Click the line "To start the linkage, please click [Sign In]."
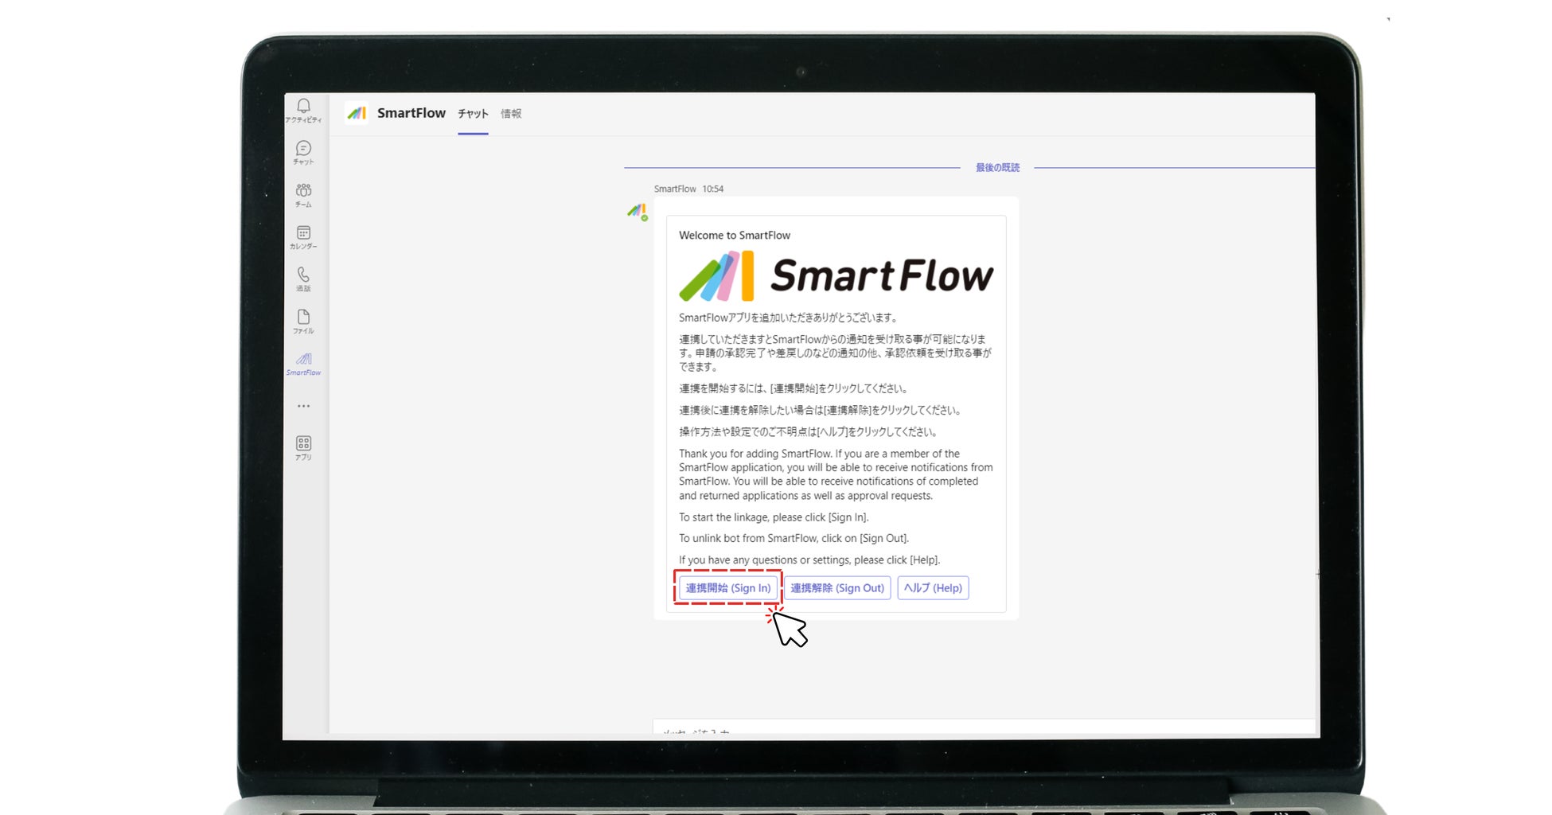Viewport: 1552px width, 815px height. click(774, 517)
